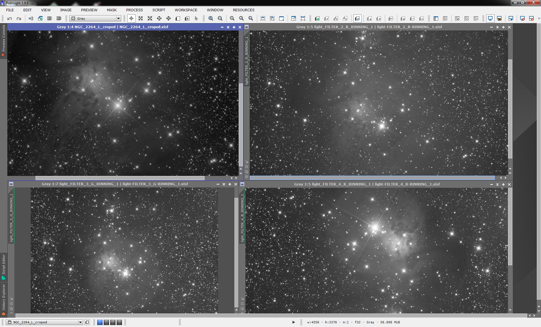Click the FILTER_2_R window title-bar icon
Viewport: 541px width, 327px height.
coord(247,27)
